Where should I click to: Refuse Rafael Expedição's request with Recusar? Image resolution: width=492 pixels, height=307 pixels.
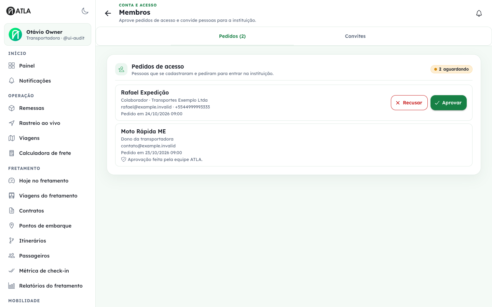click(409, 103)
